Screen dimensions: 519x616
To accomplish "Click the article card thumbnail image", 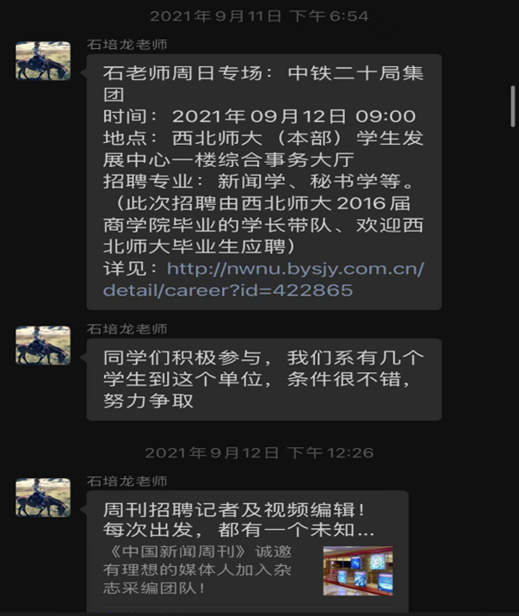I will [x=358, y=571].
